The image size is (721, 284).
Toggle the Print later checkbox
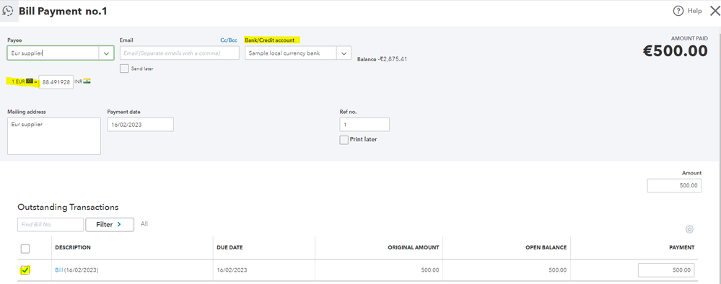pos(344,140)
